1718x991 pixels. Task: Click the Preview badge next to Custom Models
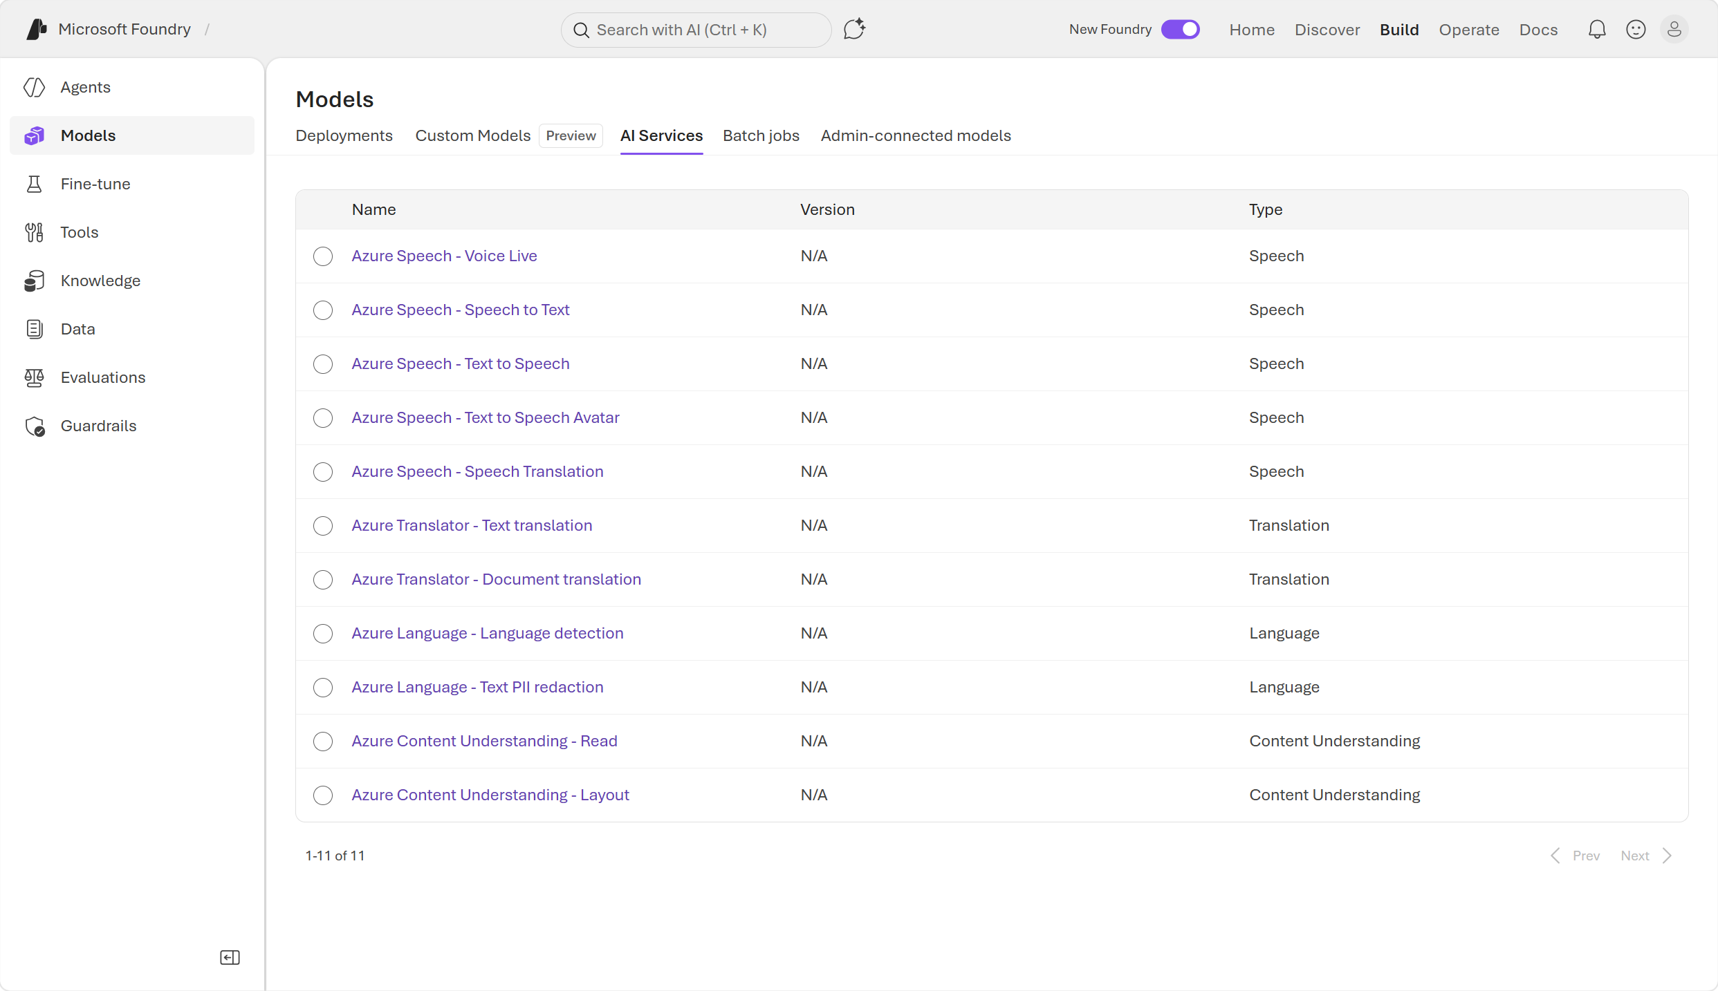(571, 135)
